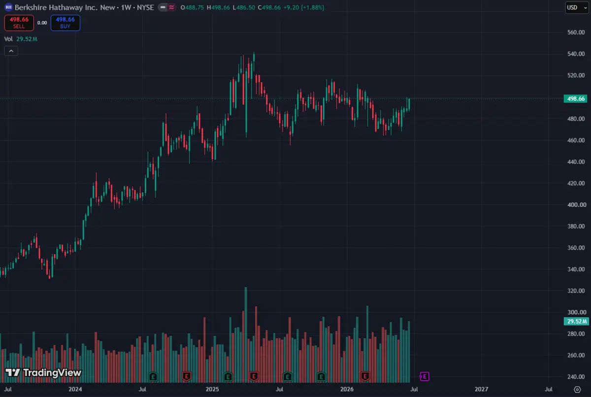Click the Vol indicator legend label
This screenshot has height=397, width=591.
(8, 38)
